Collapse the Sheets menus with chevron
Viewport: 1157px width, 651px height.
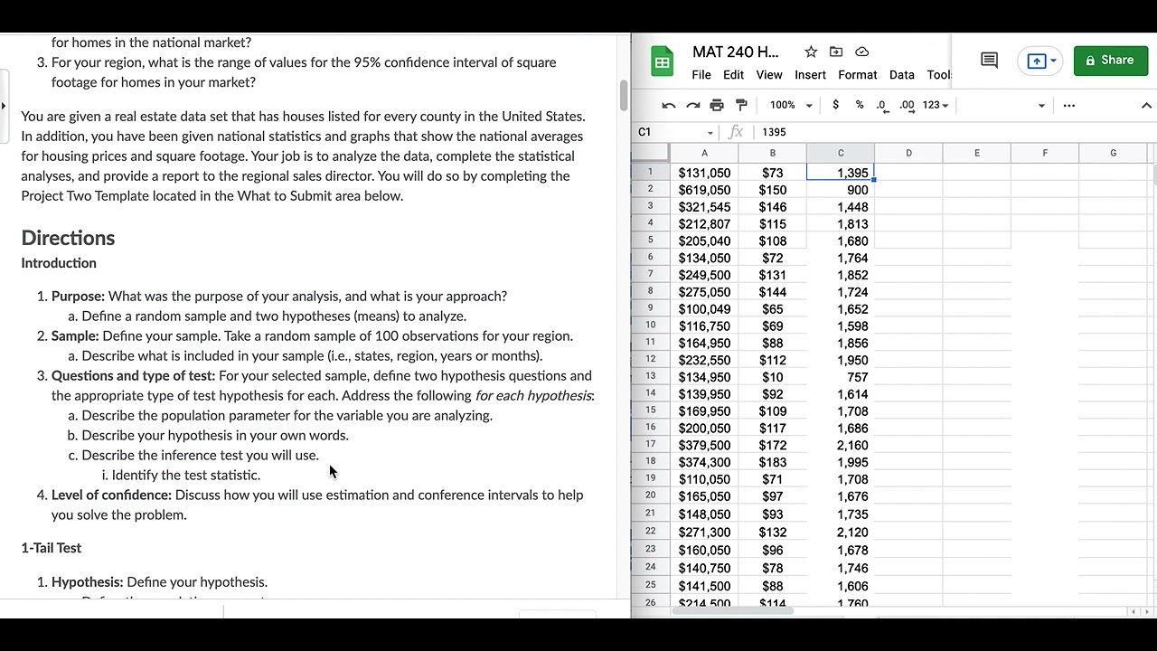coord(1146,105)
